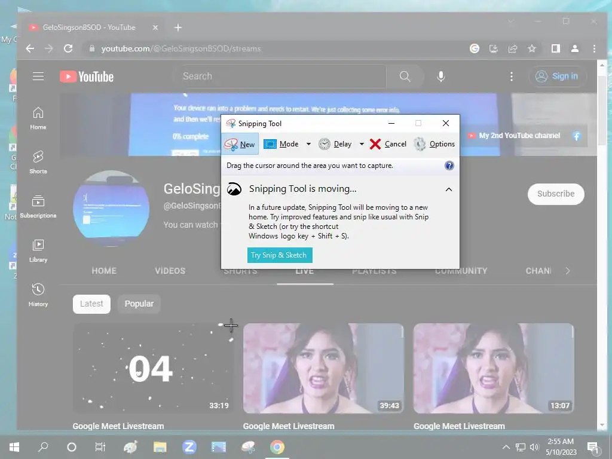Open Snipping Tool Options
612x459 pixels.
(434, 144)
